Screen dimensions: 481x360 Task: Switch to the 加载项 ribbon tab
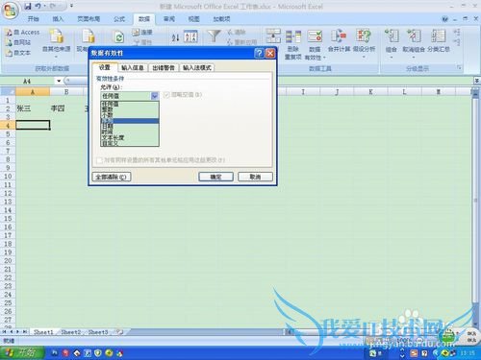(x=221, y=19)
